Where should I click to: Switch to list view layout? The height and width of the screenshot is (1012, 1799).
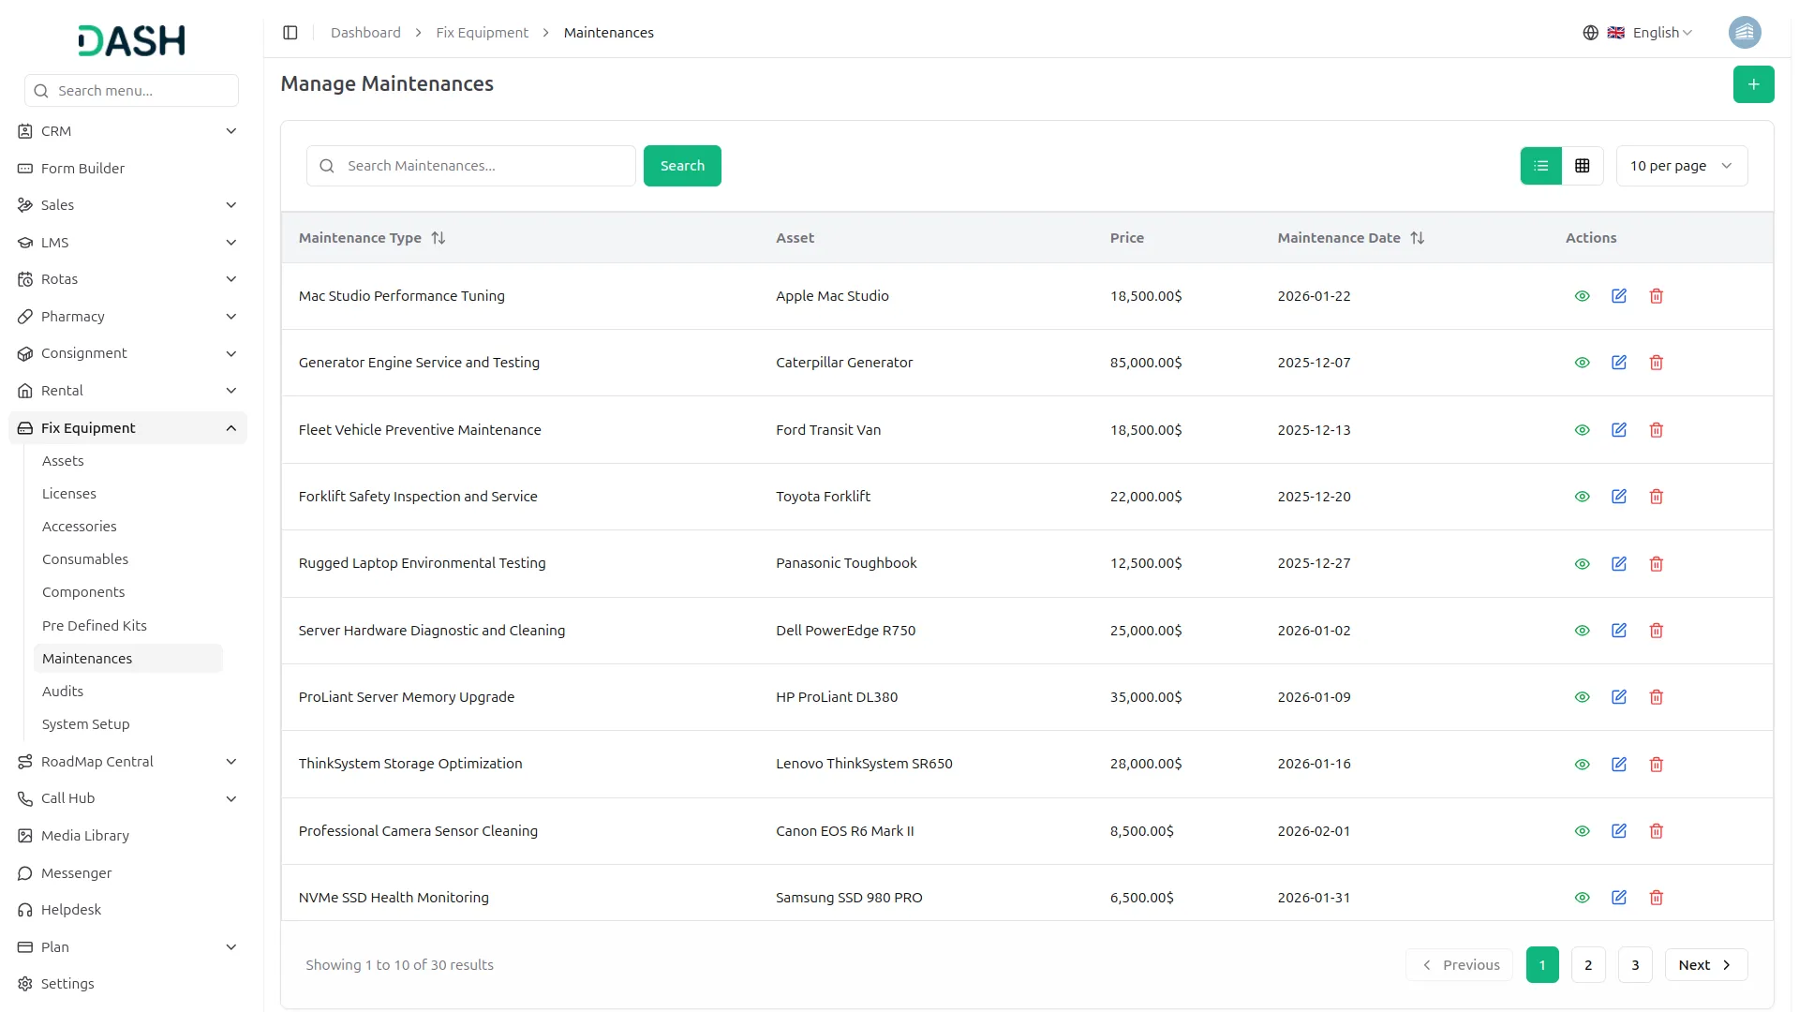coord(1540,166)
